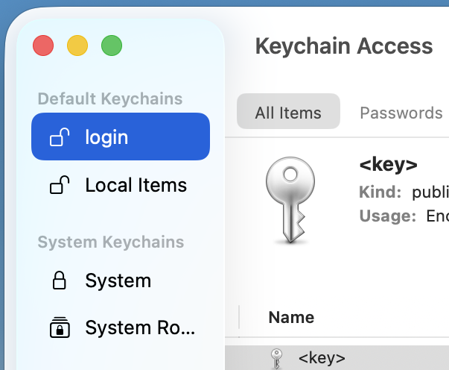Click the open padlock icon beside Local Items
The width and height of the screenshot is (449, 370).
(60, 185)
